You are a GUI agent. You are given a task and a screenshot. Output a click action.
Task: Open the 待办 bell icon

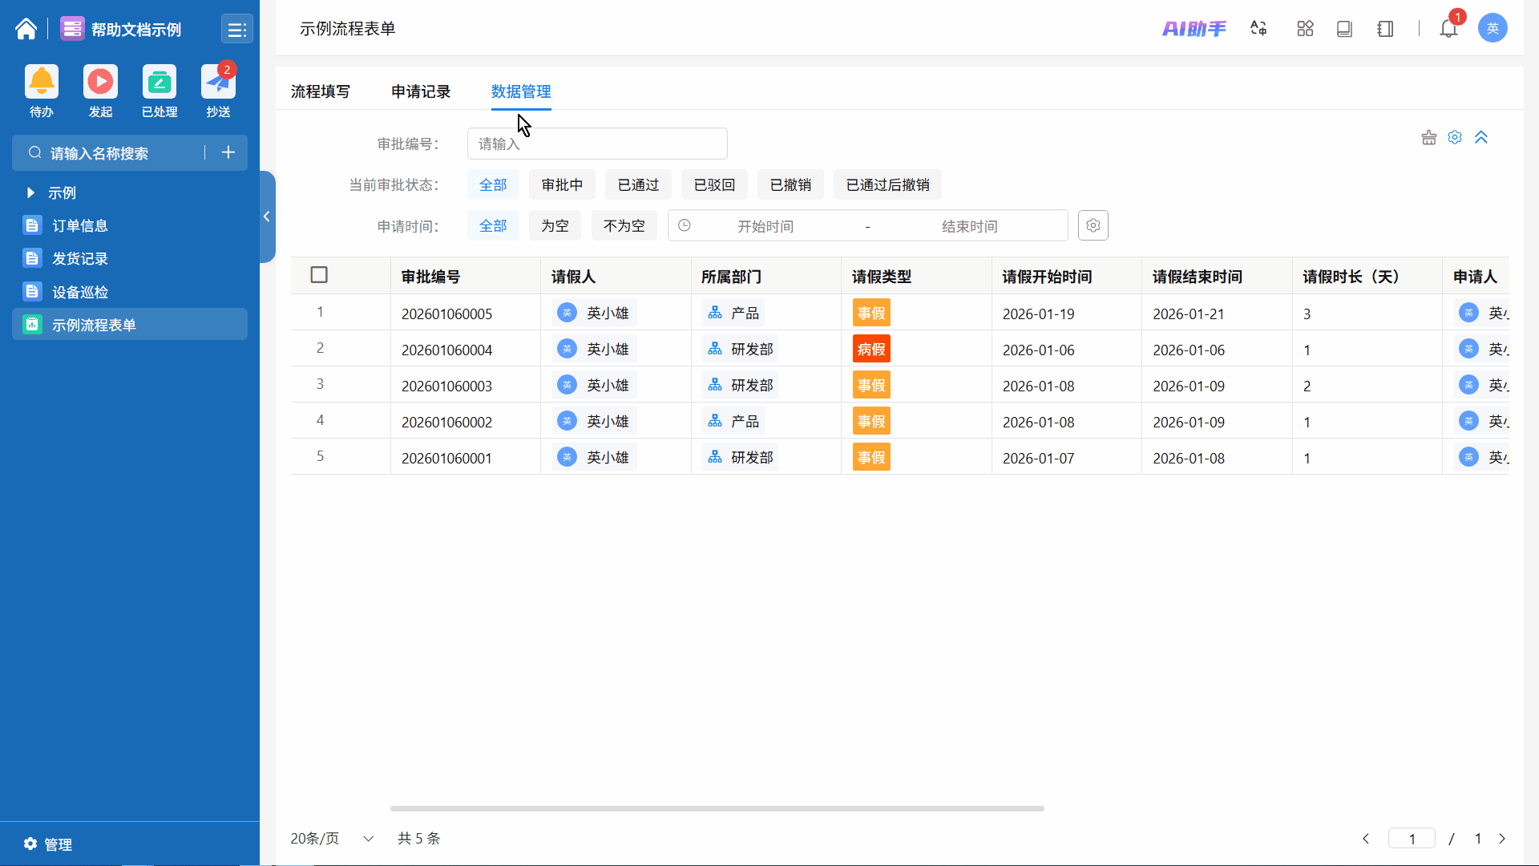42,82
